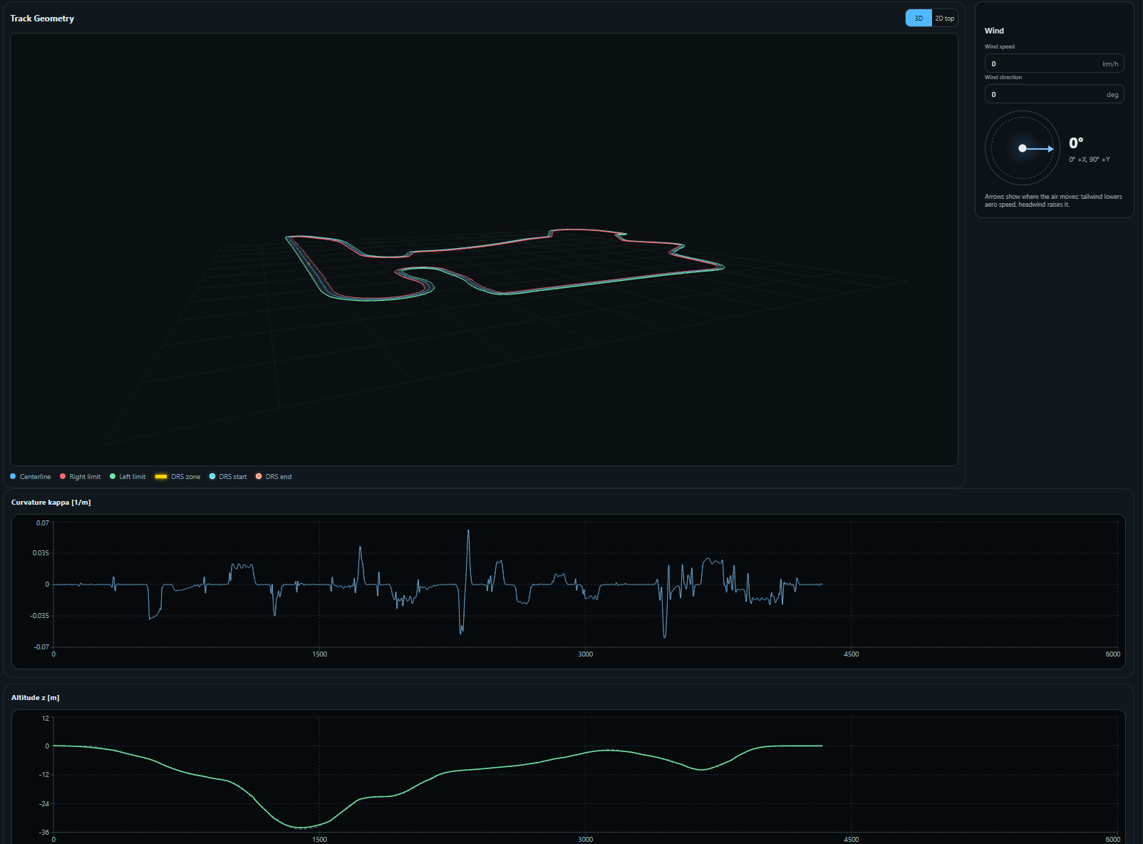Image resolution: width=1143 pixels, height=844 pixels.
Task: Click the Wind speed input field
Action: [x=1054, y=63]
